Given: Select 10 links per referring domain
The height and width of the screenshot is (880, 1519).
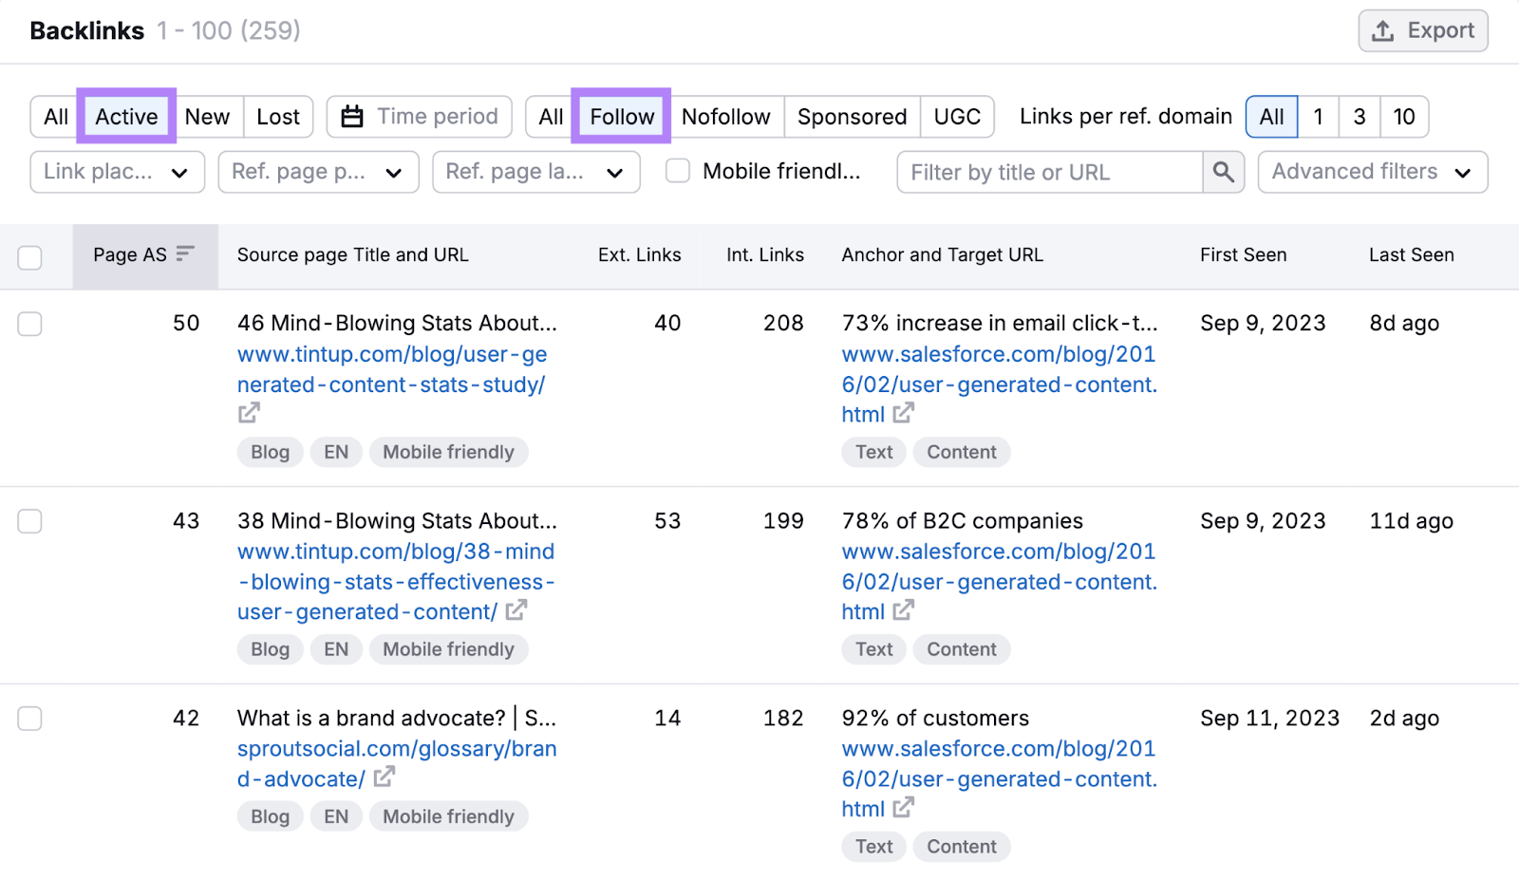Looking at the screenshot, I should coord(1404,116).
